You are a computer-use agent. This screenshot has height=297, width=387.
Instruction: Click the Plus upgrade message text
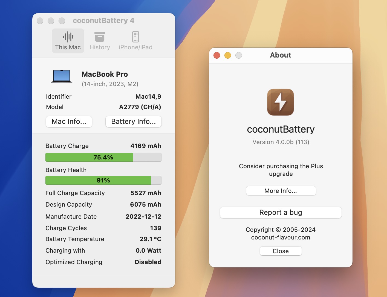click(281, 170)
